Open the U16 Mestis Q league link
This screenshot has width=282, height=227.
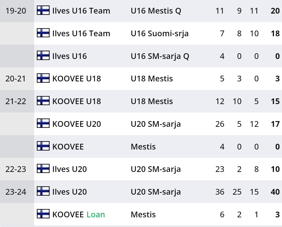156,11
